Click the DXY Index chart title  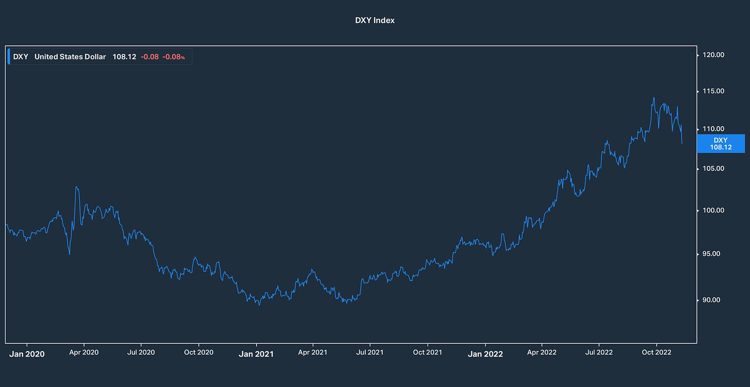(374, 21)
